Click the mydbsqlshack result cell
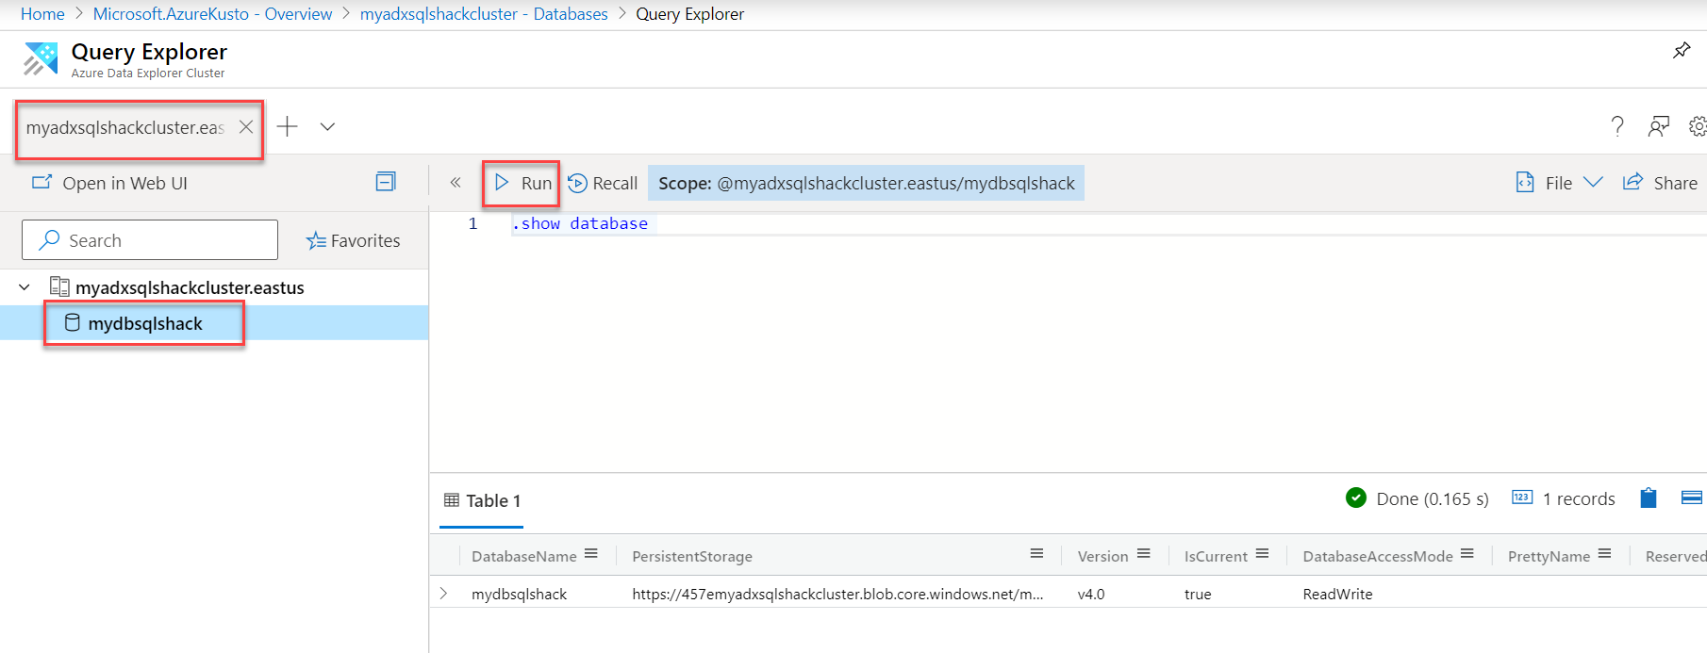The height and width of the screenshot is (653, 1707). click(519, 594)
